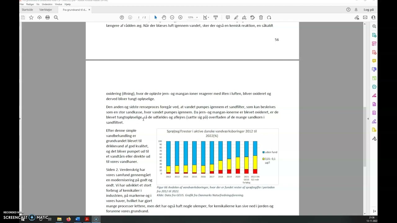
Task: Open Adobe Acrobat from the taskbar
Action: click(x=87, y=219)
